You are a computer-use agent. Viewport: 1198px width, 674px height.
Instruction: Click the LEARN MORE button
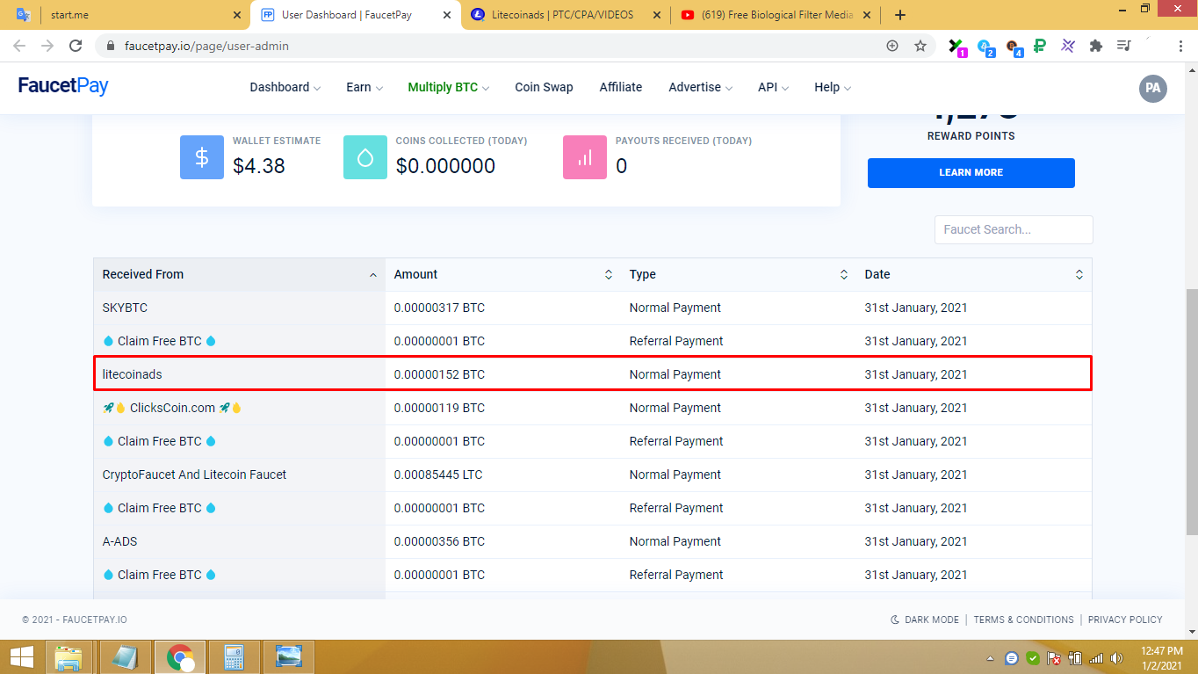point(971,172)
